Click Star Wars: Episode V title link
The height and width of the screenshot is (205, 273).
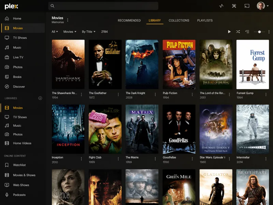click(x=213, y=158)
